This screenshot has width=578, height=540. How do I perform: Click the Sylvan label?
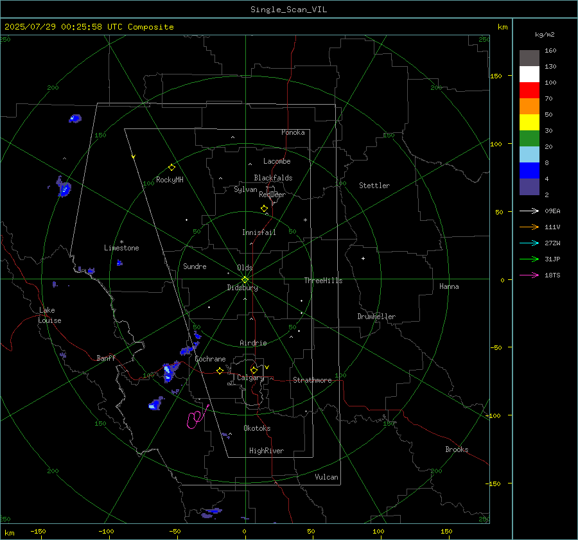pos(245,189)
